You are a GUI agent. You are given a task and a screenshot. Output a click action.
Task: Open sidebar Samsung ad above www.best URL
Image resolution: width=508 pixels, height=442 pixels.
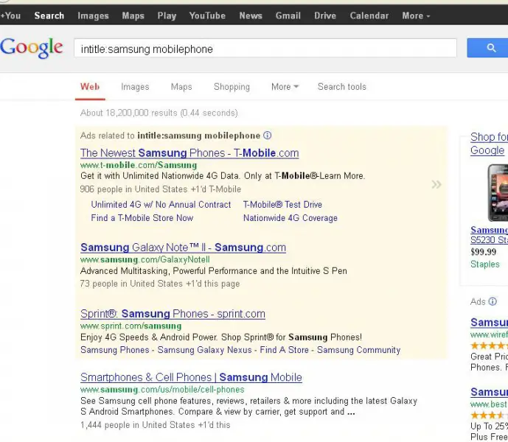pyautogui.click(x=490, y=392)
